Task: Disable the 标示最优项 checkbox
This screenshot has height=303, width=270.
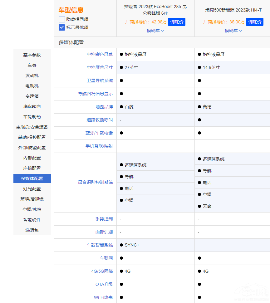Action: 61,27
